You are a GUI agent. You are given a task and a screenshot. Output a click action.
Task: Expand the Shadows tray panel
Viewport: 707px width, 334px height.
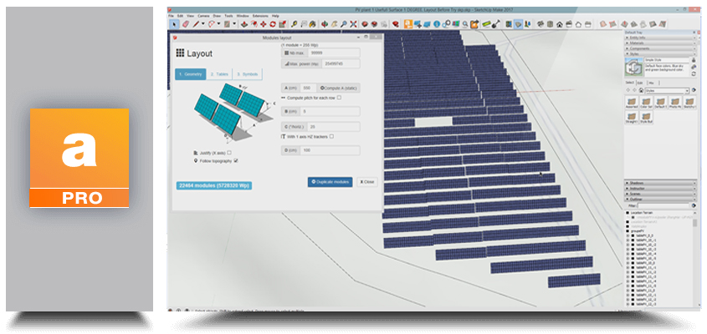(x=661, y=183)
